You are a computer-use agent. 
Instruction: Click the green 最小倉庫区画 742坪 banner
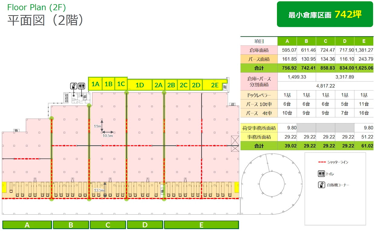(x=325, y=14)
